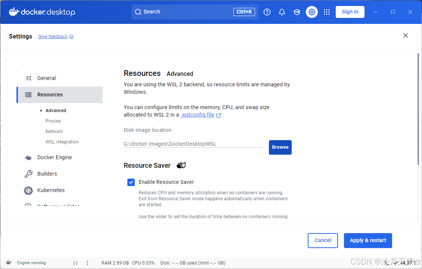Viewport: 422px width, 269px height.
Task: Select the Network sub-item
Action: click(54, 132)
